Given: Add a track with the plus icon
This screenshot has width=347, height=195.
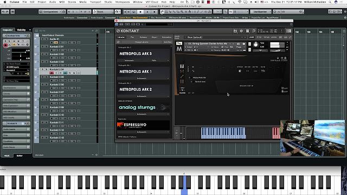Looking at the screenshot, I should pyautogui.click(x=93, y=31).
